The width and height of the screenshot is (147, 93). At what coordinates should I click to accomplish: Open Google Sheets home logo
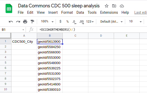click(x=9, y=8)
